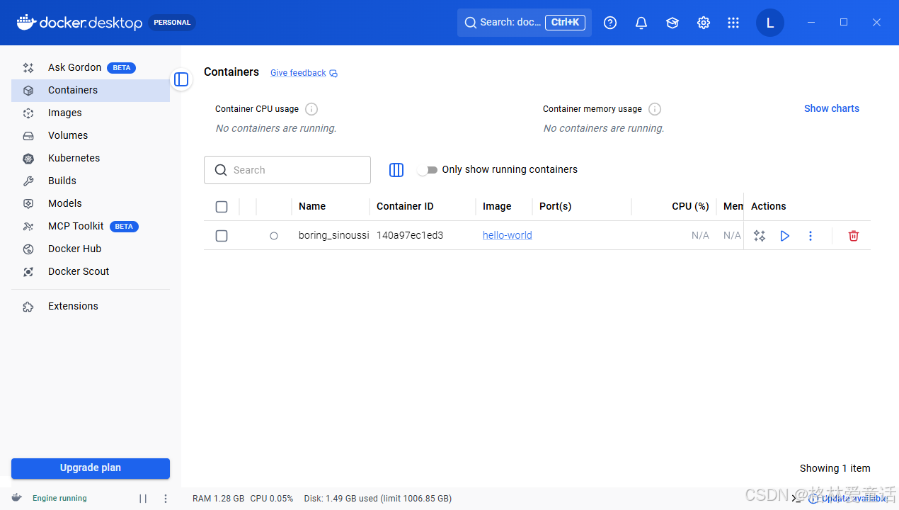Open the engine three-dot menu in status bar
899x510 pixels.
coord(166,499)
